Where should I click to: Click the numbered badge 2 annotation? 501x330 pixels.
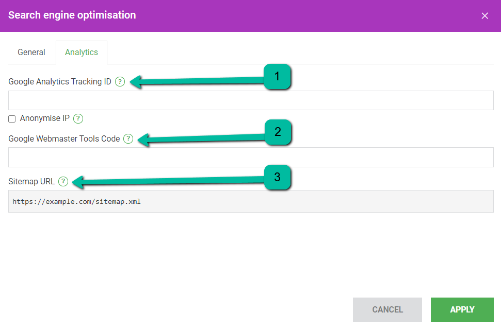[278, 132]
